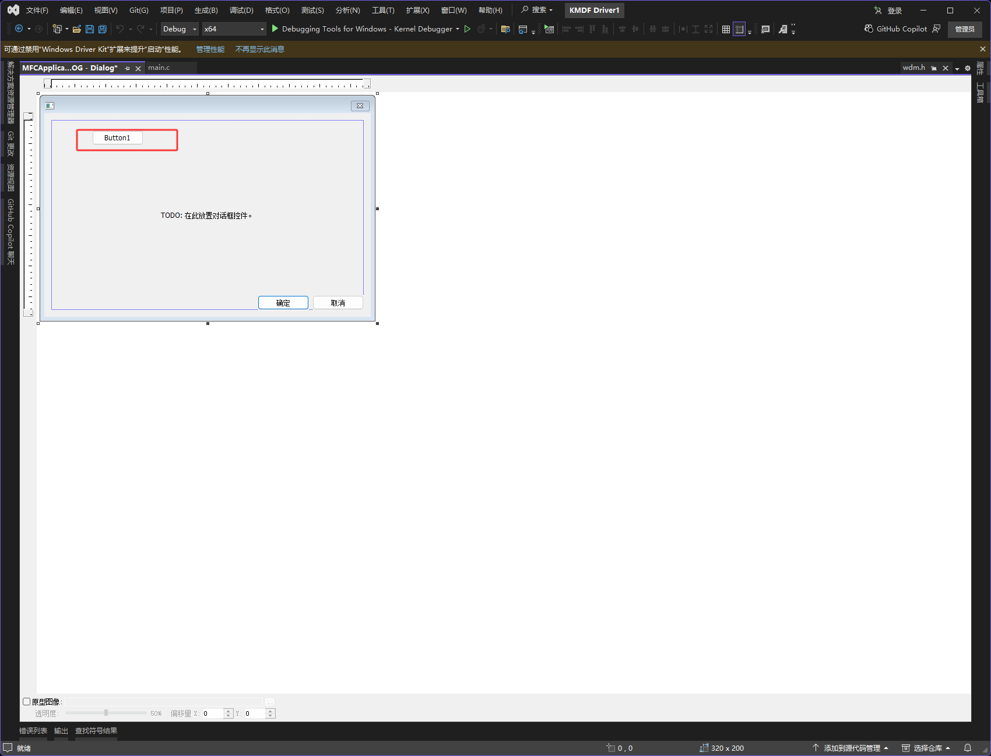Click the 不再显示此消息 link

[x=260, y=49]
